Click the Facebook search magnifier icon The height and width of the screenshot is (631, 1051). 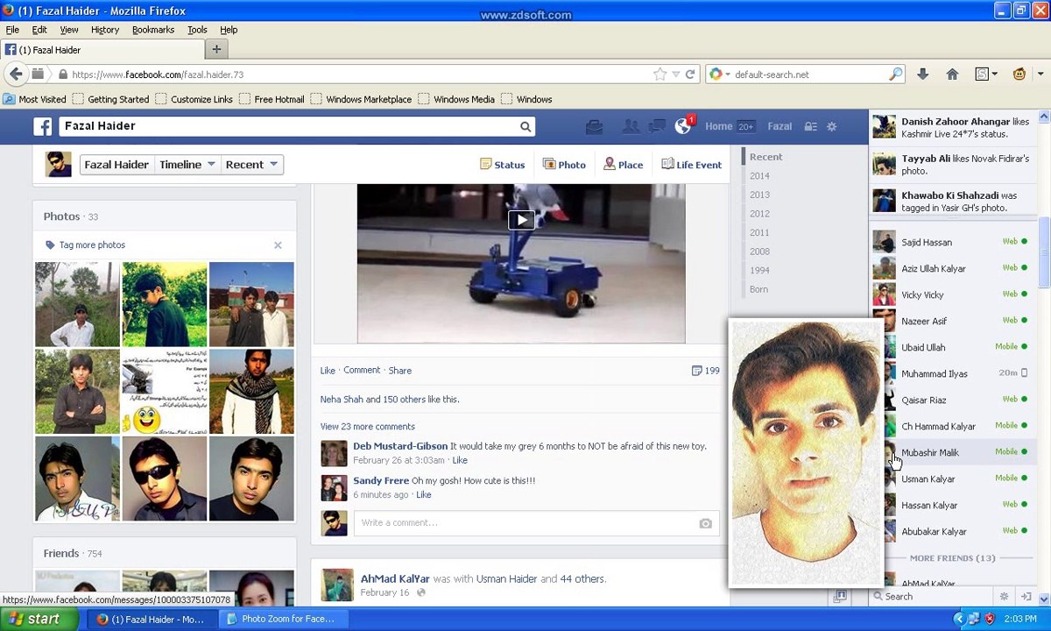[525, 126]
